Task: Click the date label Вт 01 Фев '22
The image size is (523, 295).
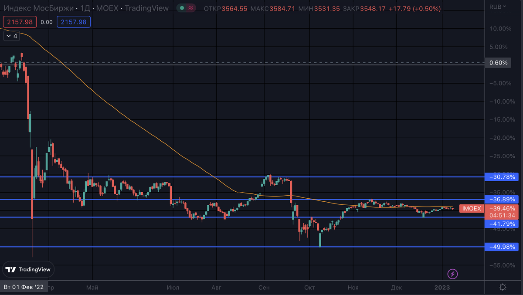Action: coord(24,287)
